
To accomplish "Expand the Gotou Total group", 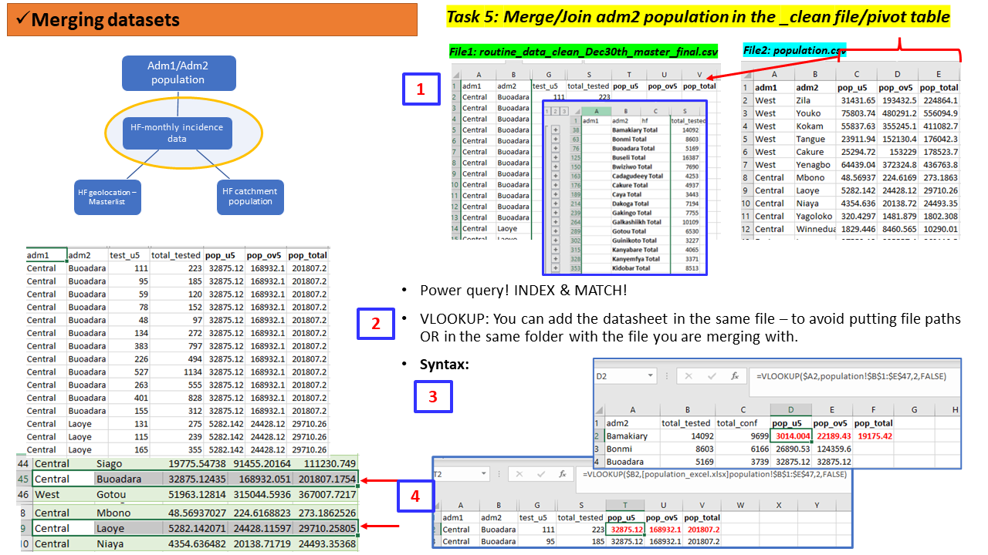I will [x=556, y=231].
